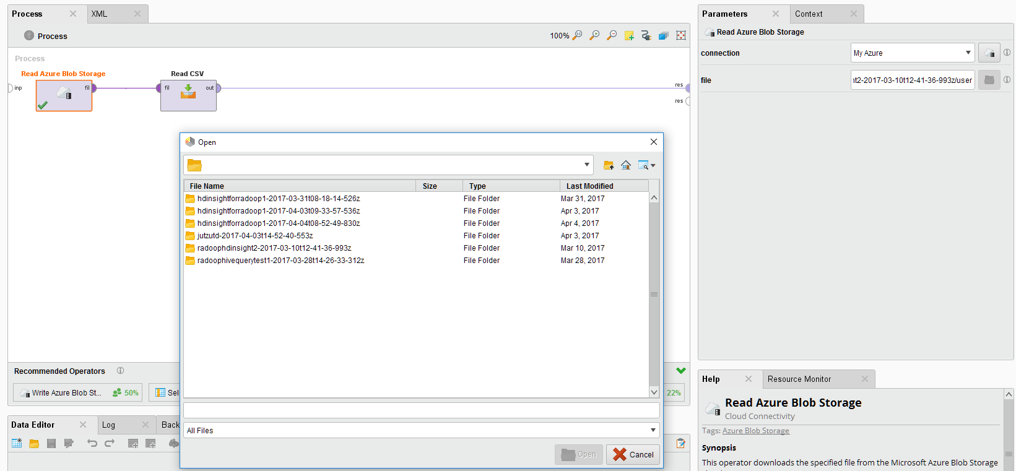Screen dimensions: 1016x471
Task: Expand the folder path dropdown in Open dialog
Action: pos(586,165)
